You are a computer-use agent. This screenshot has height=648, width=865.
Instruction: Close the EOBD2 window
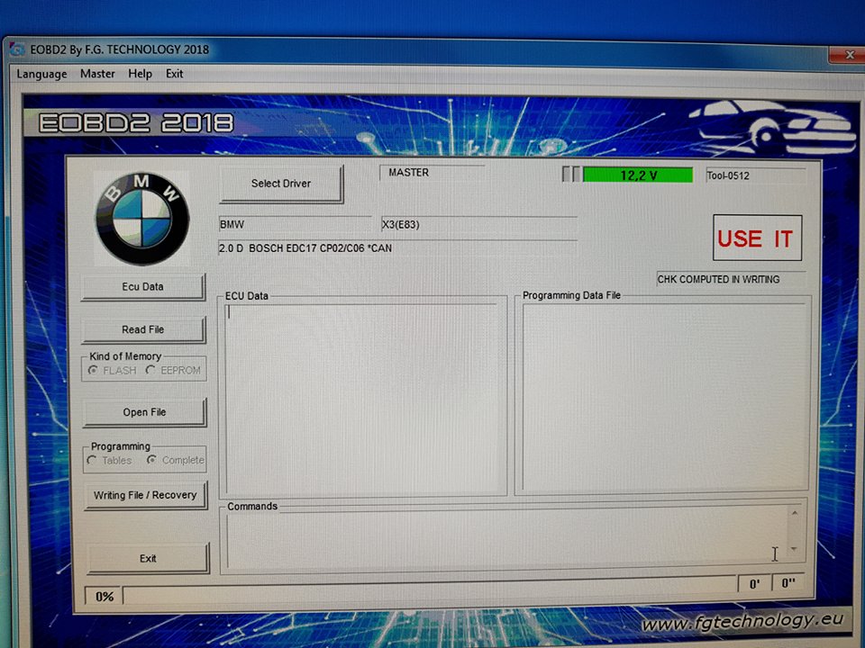pos(848,55)
